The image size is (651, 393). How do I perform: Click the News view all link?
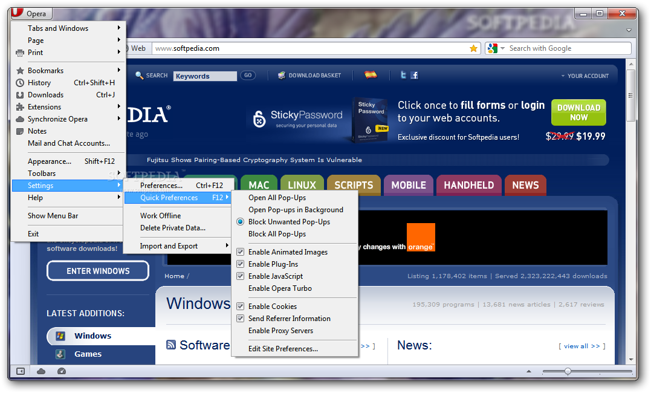pyautogui.click(x=581, y=346)
